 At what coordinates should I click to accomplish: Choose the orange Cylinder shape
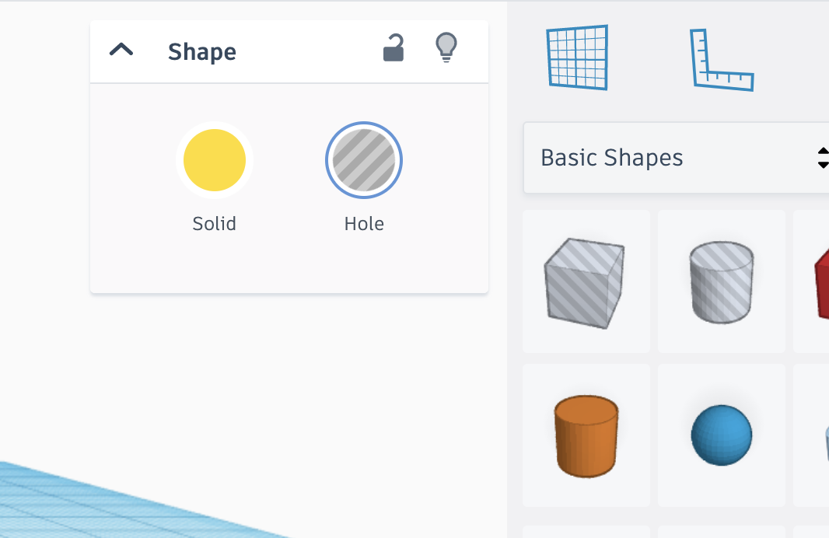[586, 435]
